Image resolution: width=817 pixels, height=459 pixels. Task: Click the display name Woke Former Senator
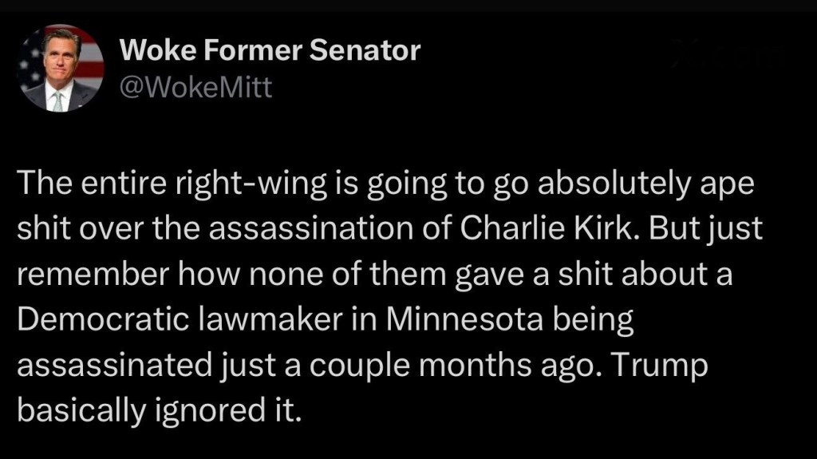pyautogui.click(x=270, y=50)
